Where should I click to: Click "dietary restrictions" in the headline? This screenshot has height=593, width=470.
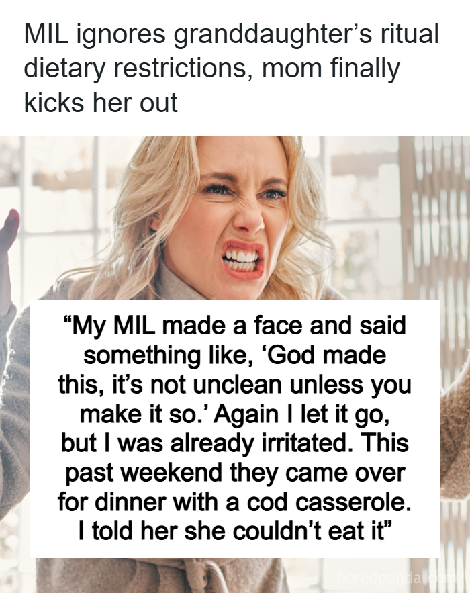(136, 69)
